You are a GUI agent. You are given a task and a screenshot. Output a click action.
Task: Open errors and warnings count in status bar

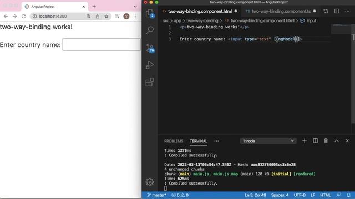coord(180,195)
